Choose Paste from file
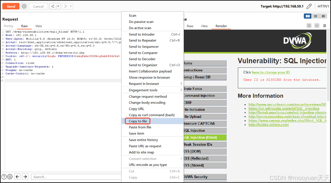The image size is (331, 183). click(x=152, y=127)
